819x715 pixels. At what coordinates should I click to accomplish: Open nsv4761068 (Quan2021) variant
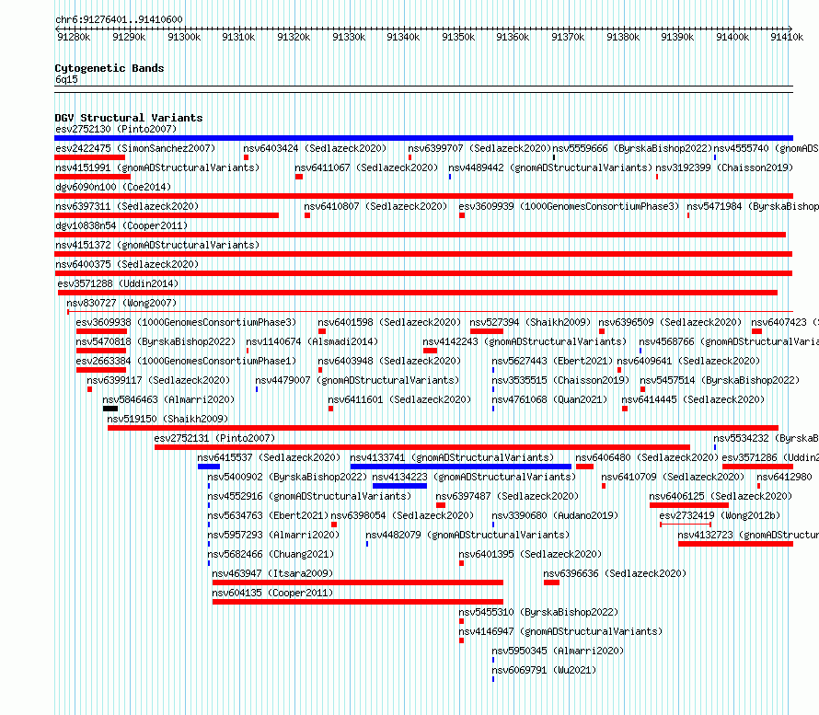pyautogui.click(x=549, y=399)
